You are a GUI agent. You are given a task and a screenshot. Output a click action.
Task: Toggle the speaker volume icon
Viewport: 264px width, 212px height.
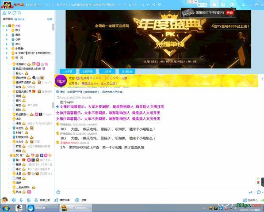[x=14, y=200]
